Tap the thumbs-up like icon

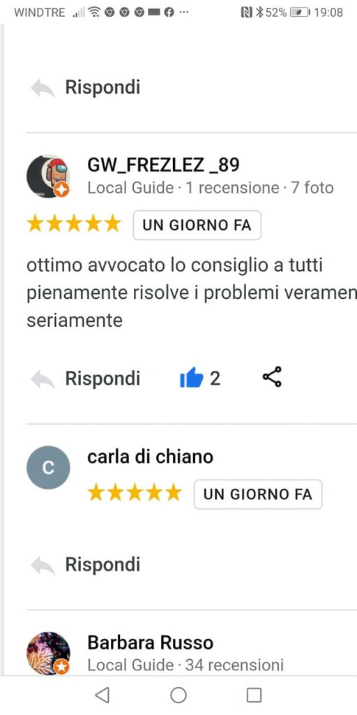(191, 378)
